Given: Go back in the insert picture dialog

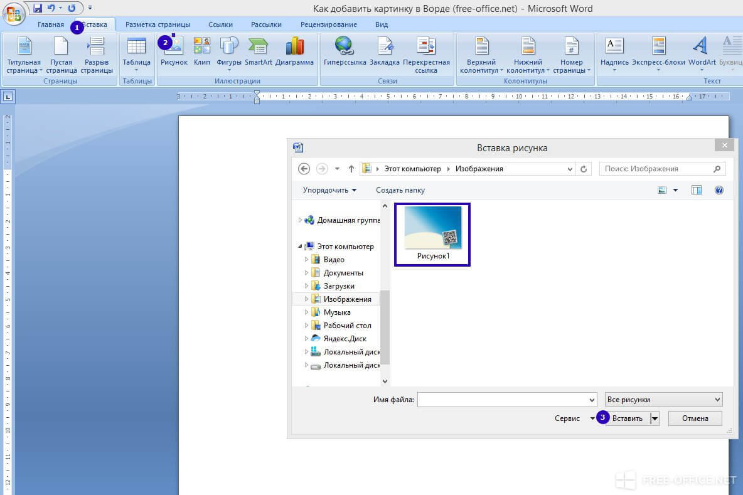Looking at the screenshot, I should pos(304,169).
